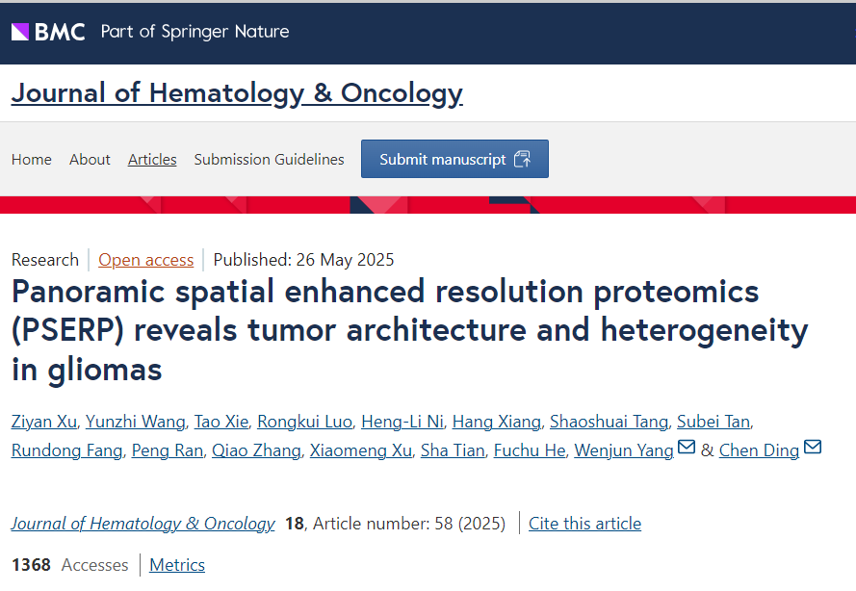The image size is (856, 591).
Task: Open the Home navigation item
Action: 32,160
